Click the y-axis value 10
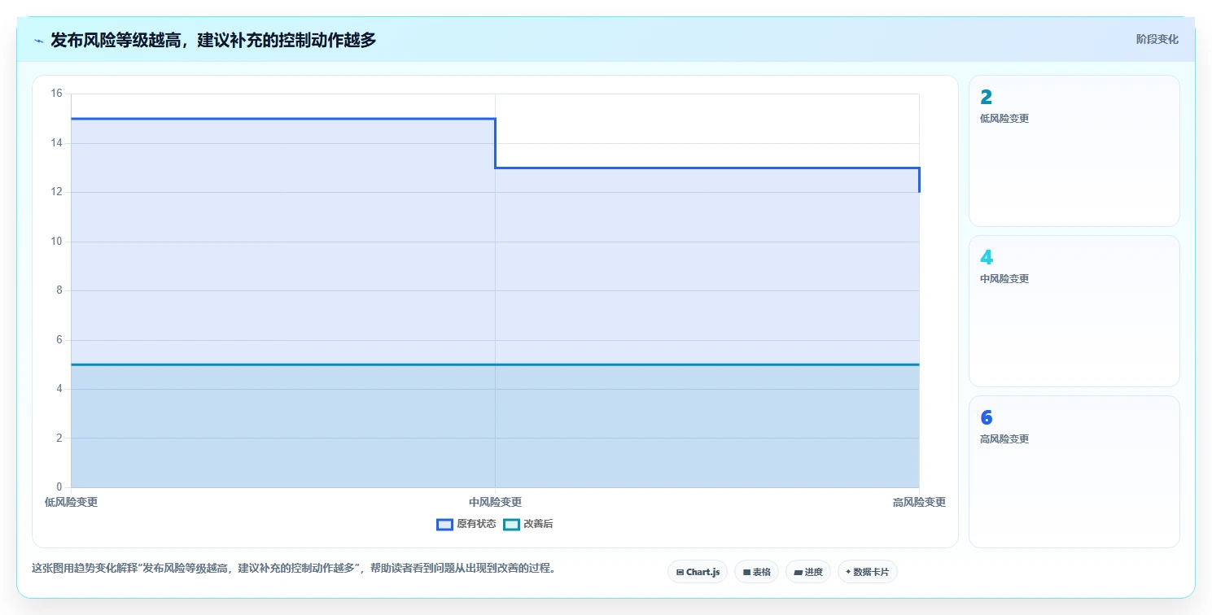The height and width of the screenshot is (615, 1212). (56, 242)
